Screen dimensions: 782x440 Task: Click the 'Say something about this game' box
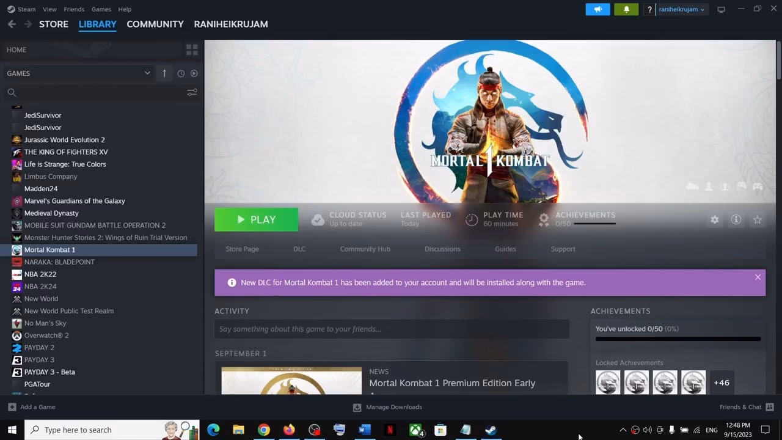[x=392, y=329]
